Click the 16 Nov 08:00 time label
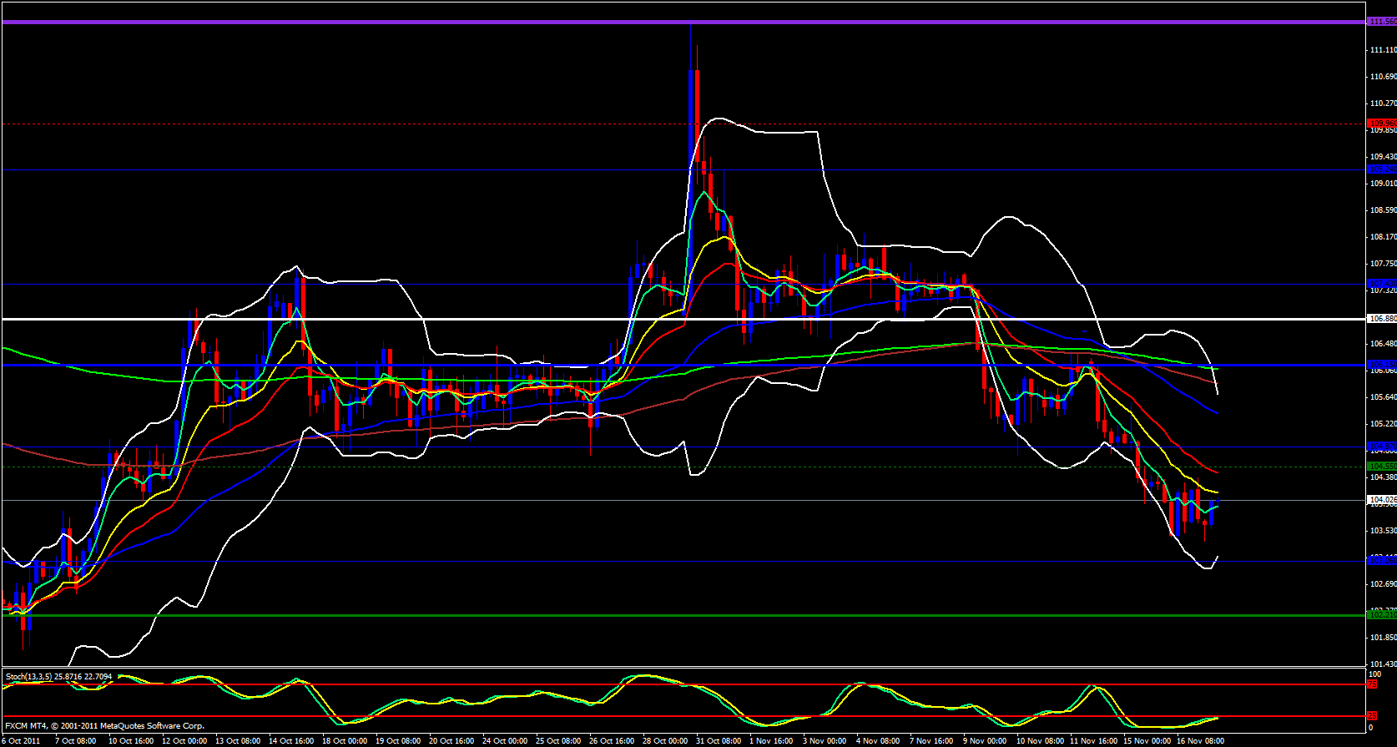 coord(1200,740)
